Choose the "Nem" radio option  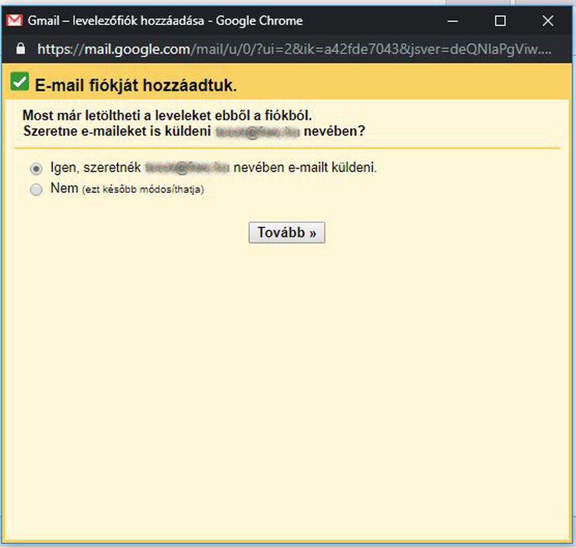point(36,189)
